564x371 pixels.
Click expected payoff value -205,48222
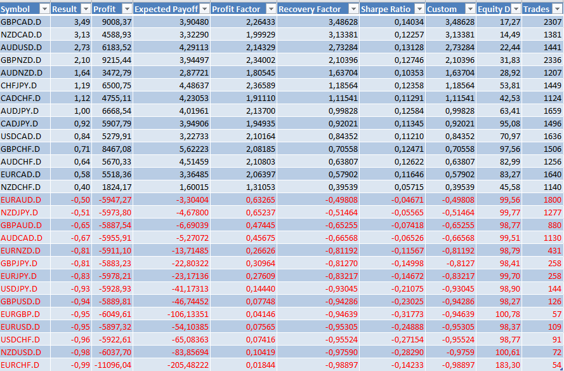[x=188, y=365]
